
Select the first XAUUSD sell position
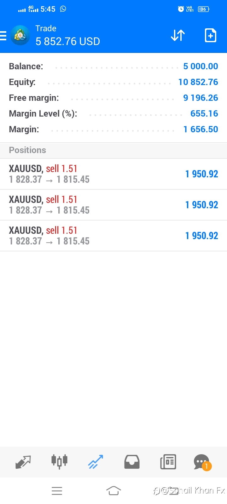(x=113, y=174)
